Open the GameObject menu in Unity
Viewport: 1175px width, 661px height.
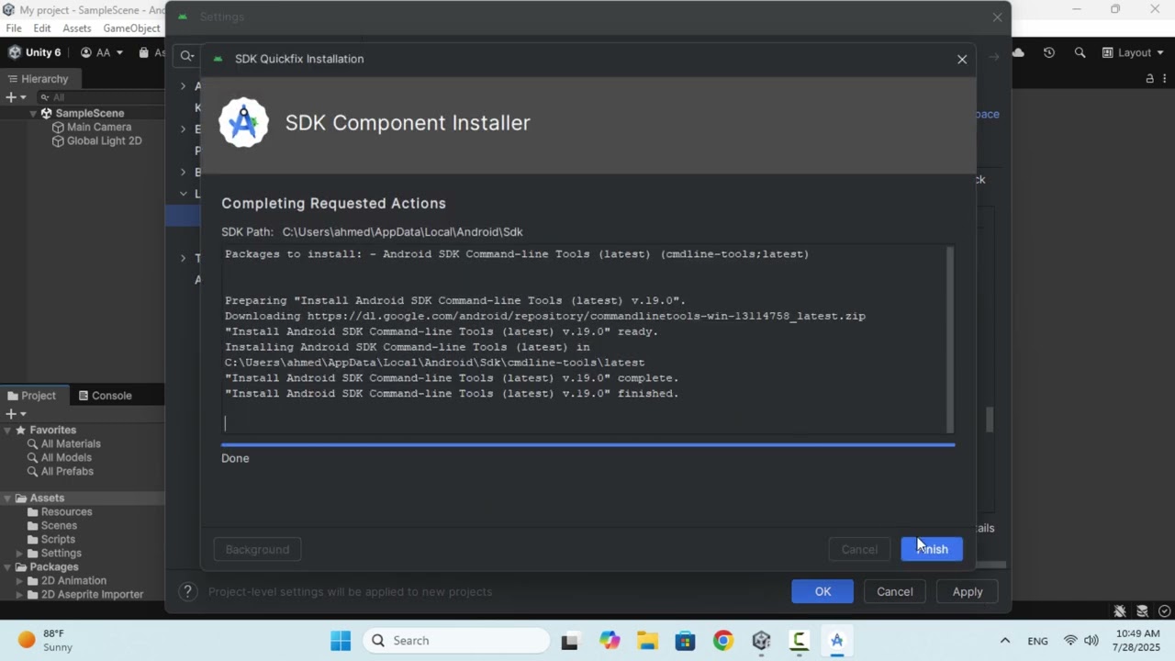click(131, 28)
